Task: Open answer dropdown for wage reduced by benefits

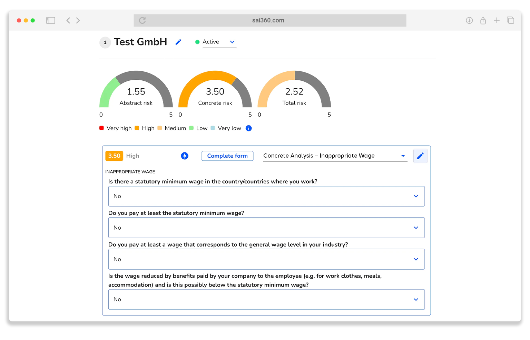Action: pyautogui.click(x=266, y=299)
